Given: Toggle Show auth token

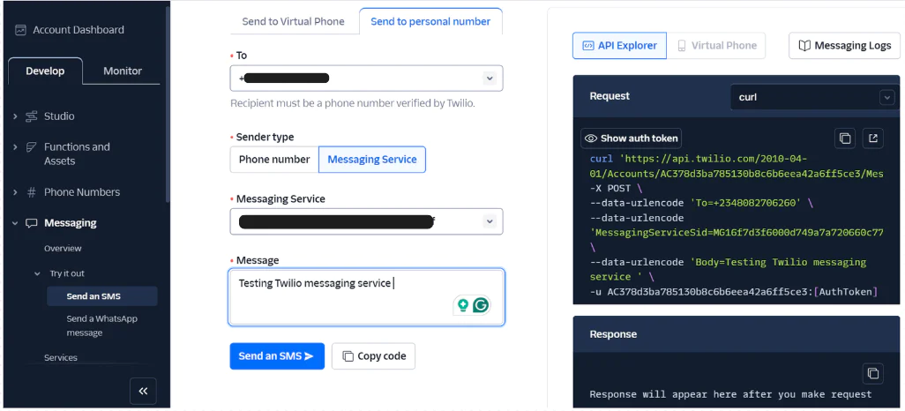Looking at the screenshot, I should tap(631, 138).
